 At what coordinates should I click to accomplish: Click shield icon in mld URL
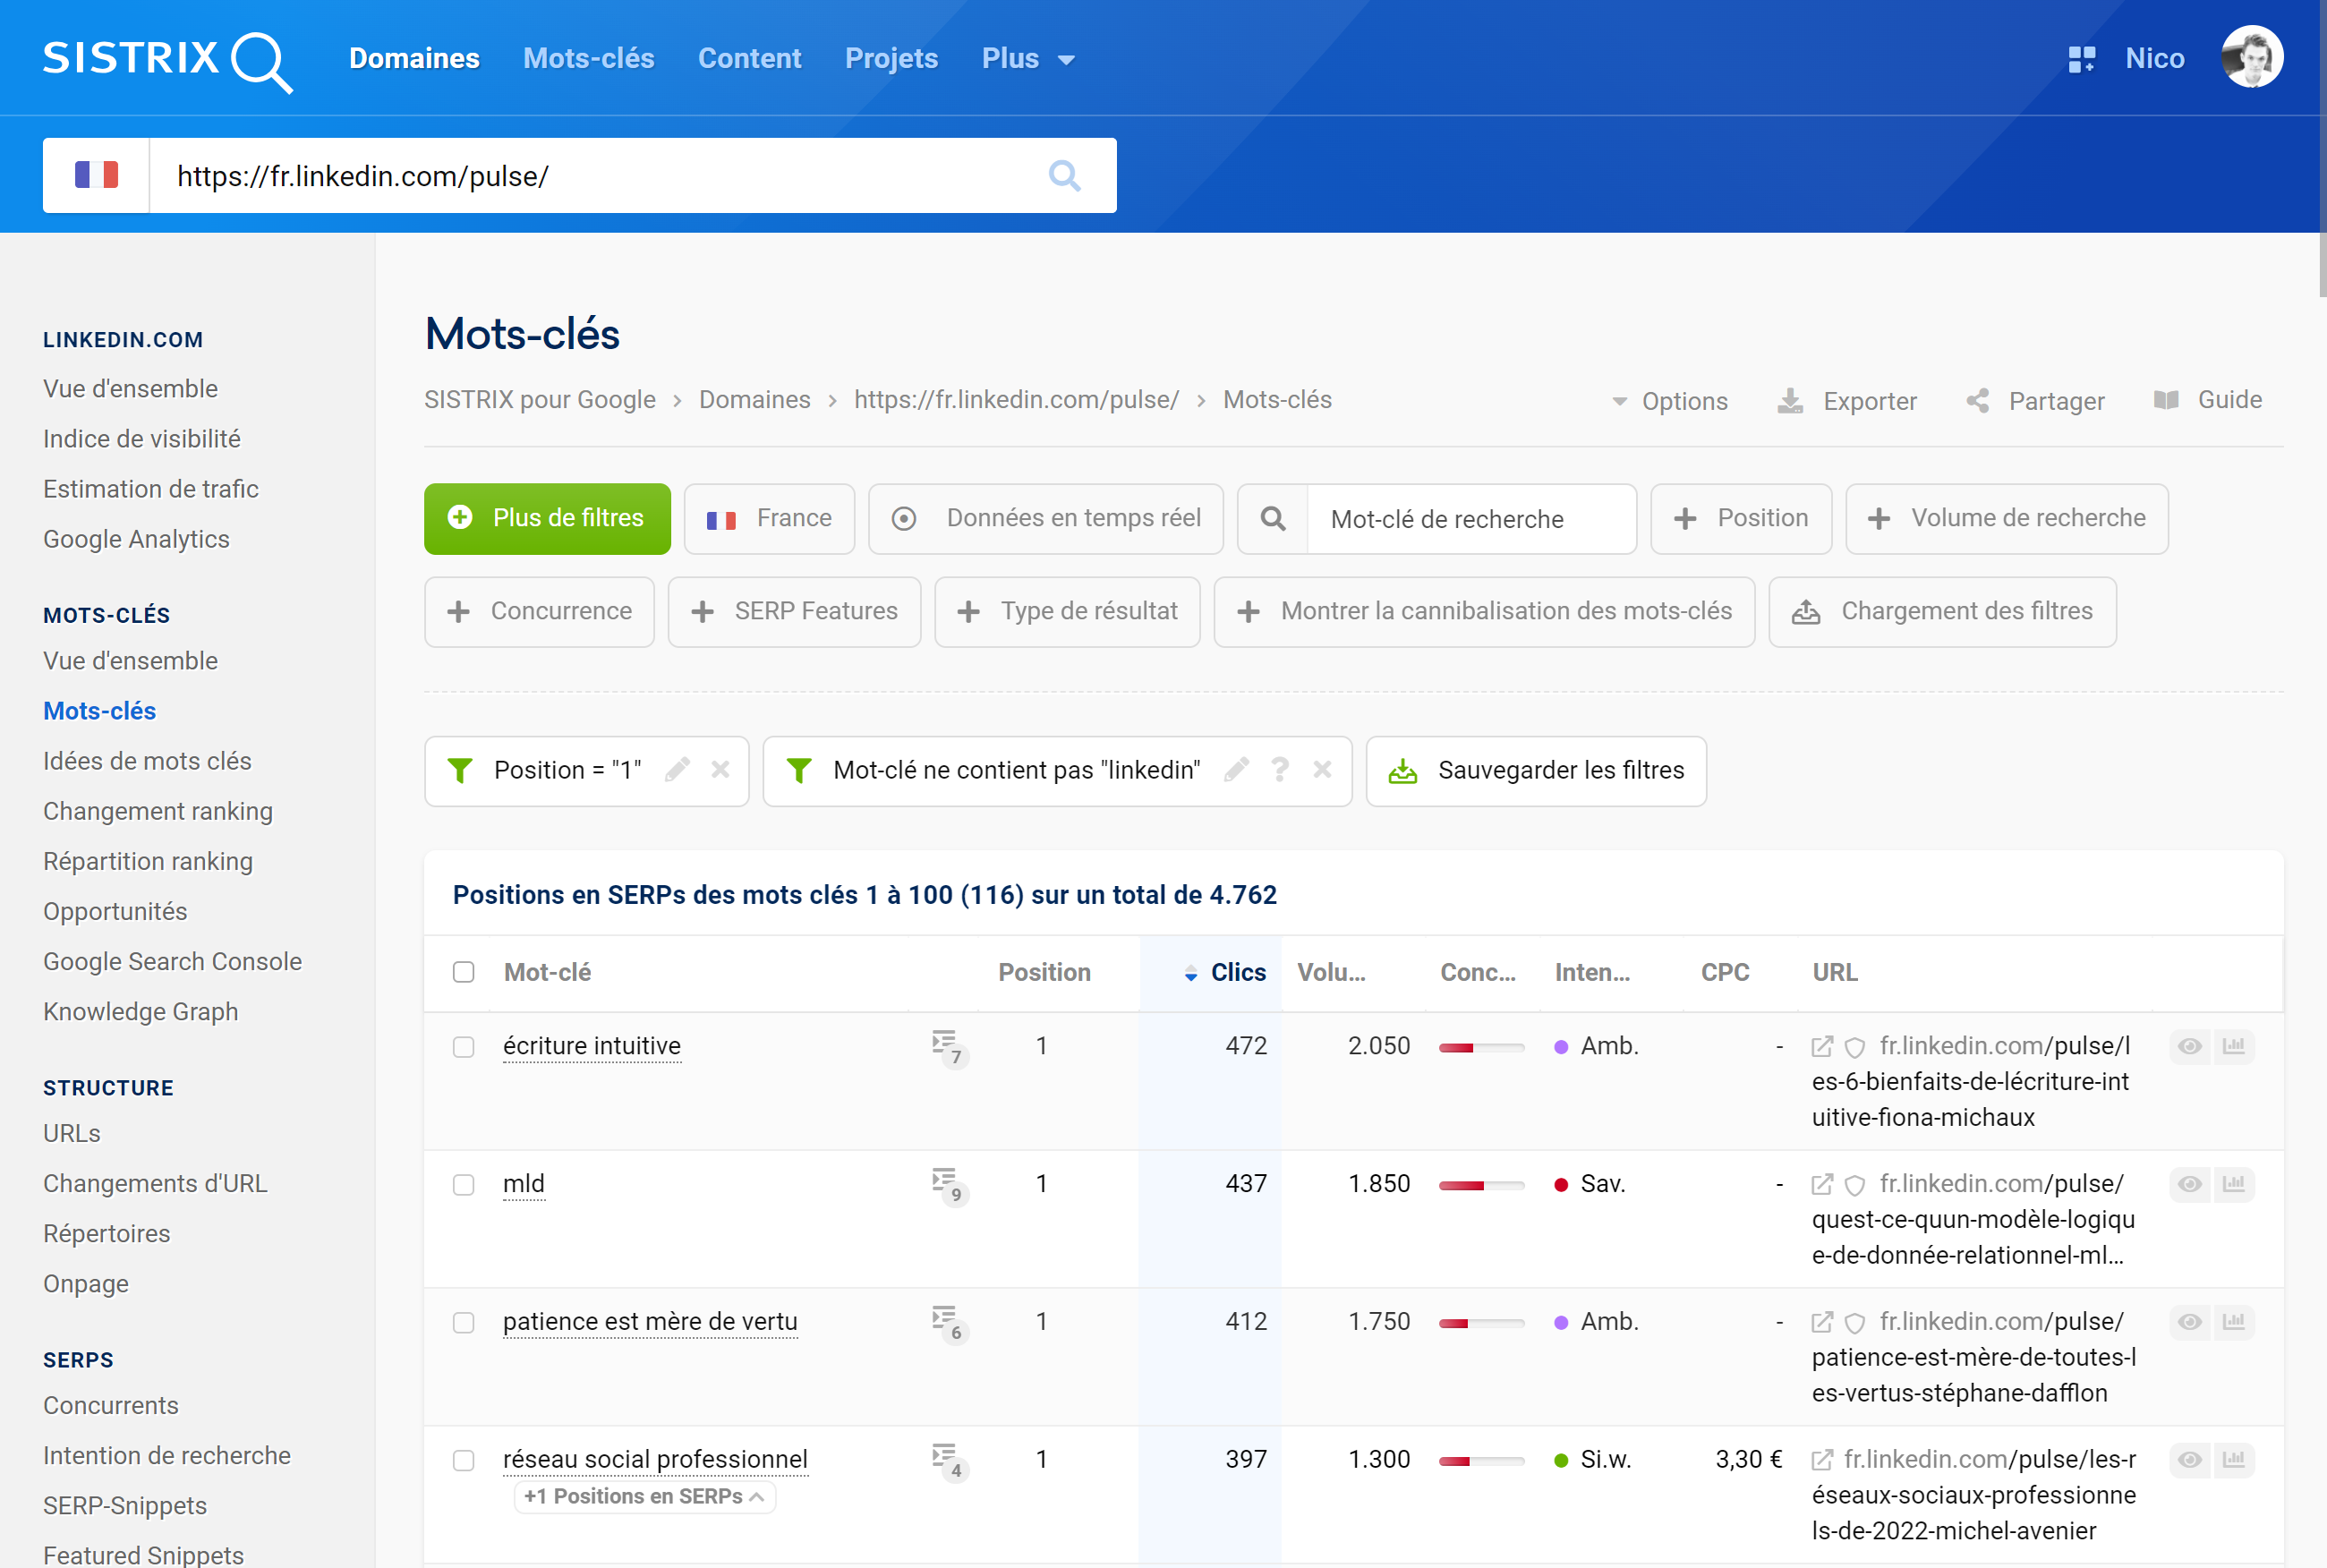coord(1855,1185)
